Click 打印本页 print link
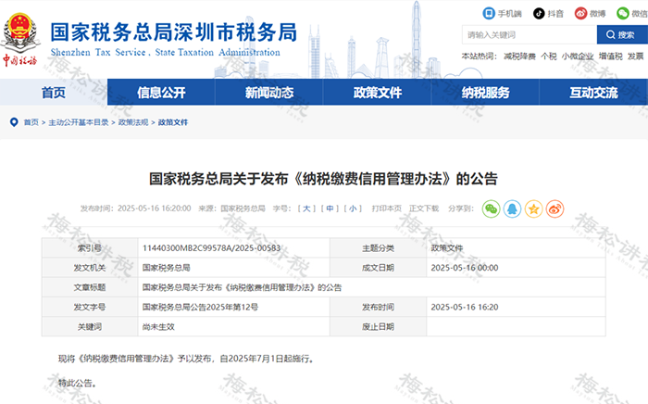 [x=386, y=208]
